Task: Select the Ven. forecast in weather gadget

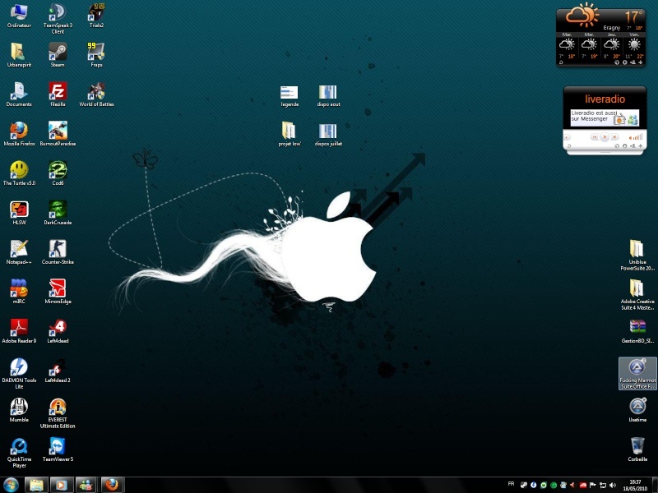Action: pos(634,47)
